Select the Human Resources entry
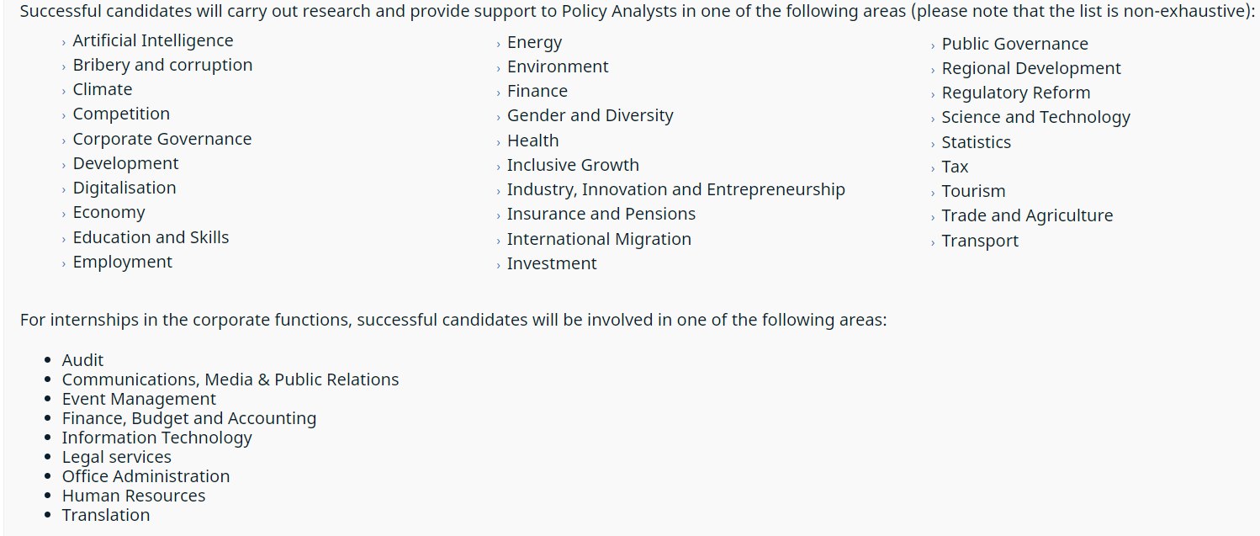This screenshot has width=1260, height=536. point(134,496)
